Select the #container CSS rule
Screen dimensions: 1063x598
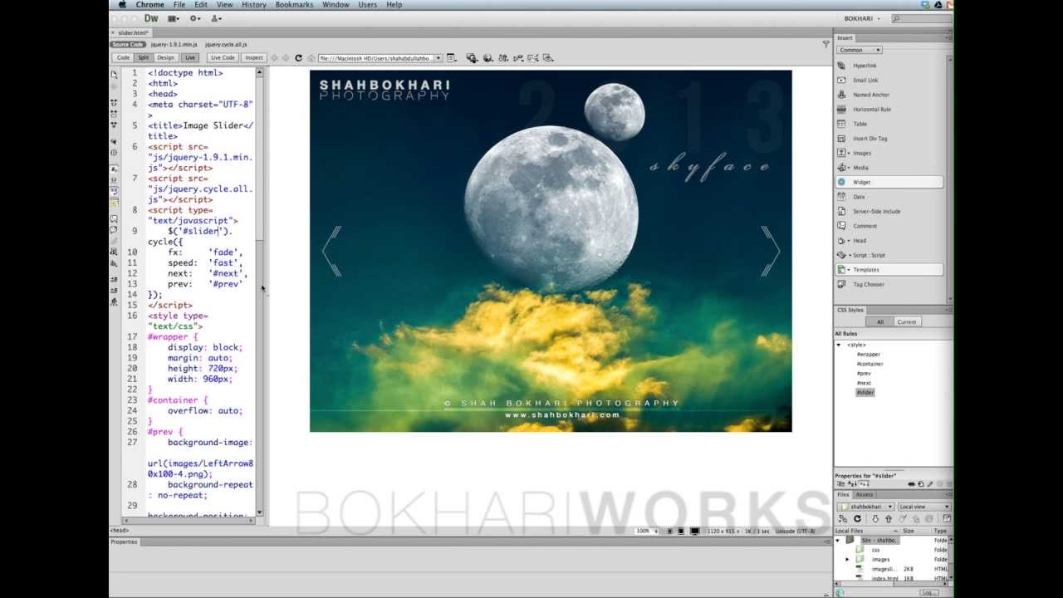(870, 364)
